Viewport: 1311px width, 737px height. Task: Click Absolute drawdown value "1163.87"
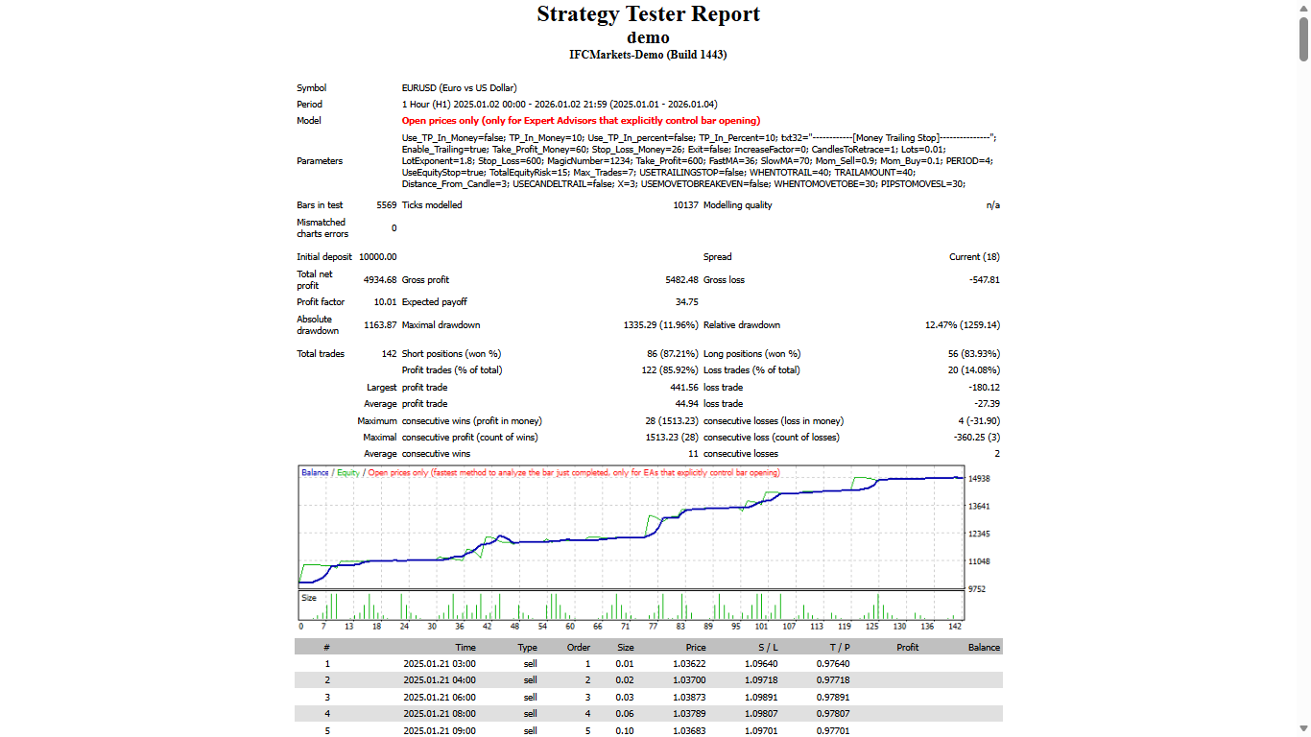380,325
